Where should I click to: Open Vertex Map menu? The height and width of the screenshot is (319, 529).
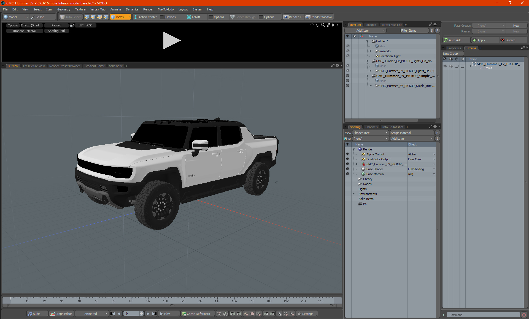98,9
